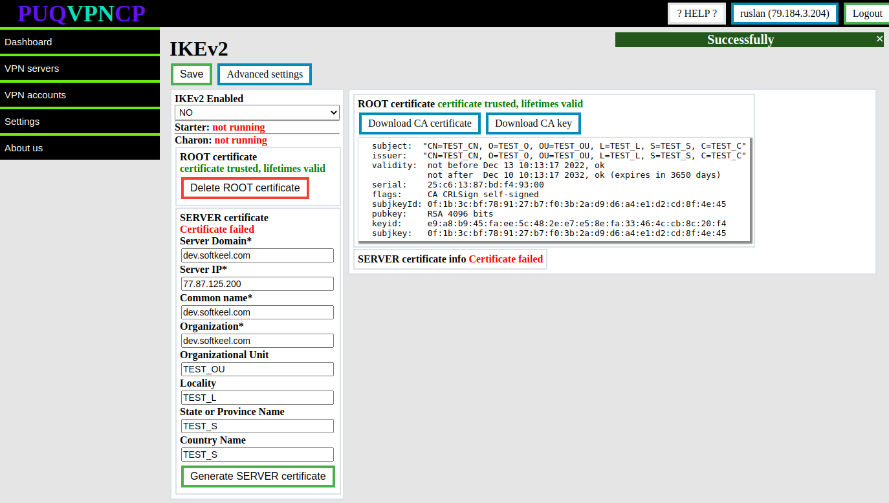
Task: Edit the Locality field
Action: coord(257,398)
